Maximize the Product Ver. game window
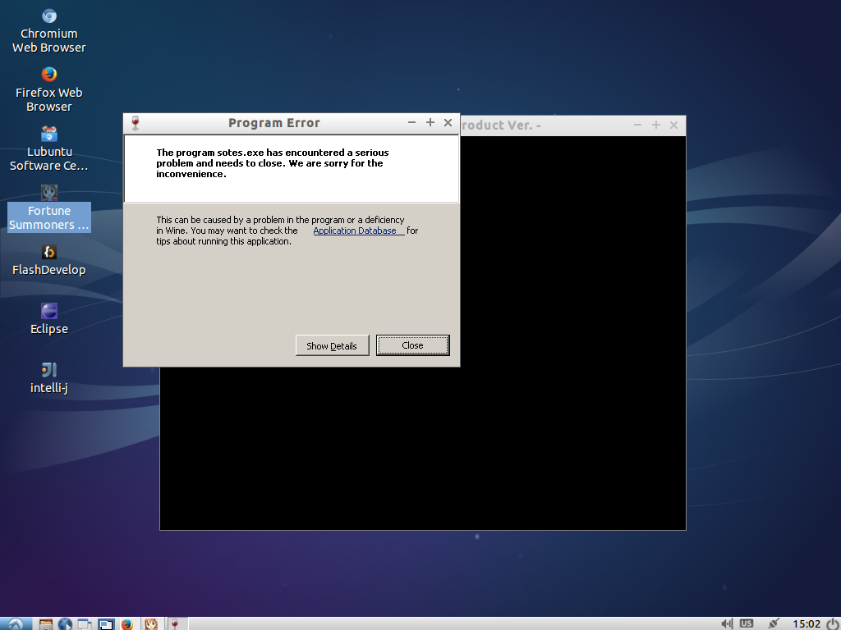Screen dimensions: 841x630 pyautogui.click(x=656, y=125)
